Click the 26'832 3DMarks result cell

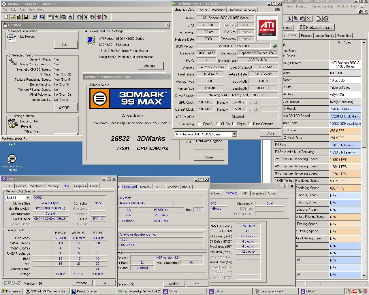[x=345, y=109]
